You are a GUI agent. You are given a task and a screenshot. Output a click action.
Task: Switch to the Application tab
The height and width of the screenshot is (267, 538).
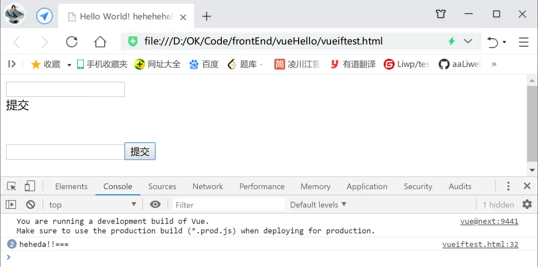pos(367,186)
